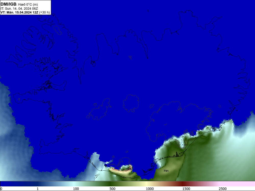Click the DMI/IGB title label

point(8,4)
